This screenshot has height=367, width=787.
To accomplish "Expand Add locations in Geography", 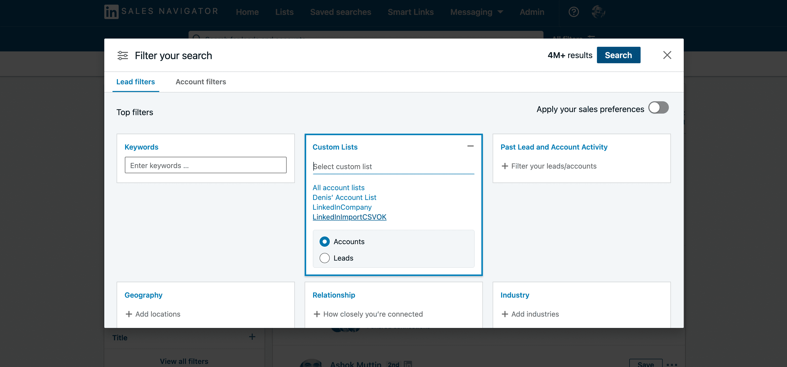I will tap(153, 314).
